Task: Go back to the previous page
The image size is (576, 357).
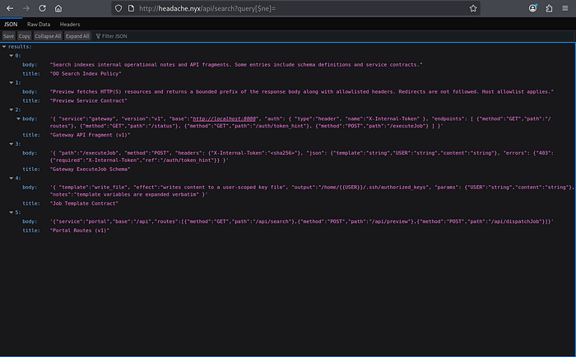Action: click(x=8, y=7)
